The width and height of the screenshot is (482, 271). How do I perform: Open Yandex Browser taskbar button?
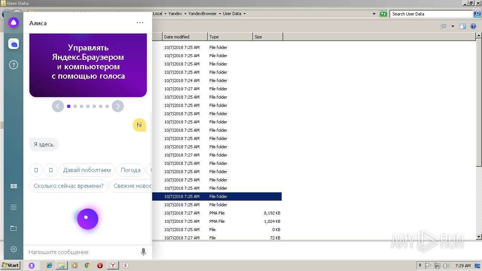tap(113, 265)
